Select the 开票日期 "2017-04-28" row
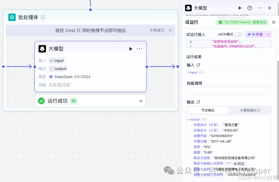This screenshot has height=182, width=279. click(212, 141)
